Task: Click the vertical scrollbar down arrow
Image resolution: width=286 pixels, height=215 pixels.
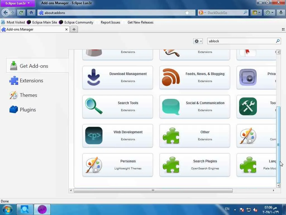Action: [x=278, y=186]
